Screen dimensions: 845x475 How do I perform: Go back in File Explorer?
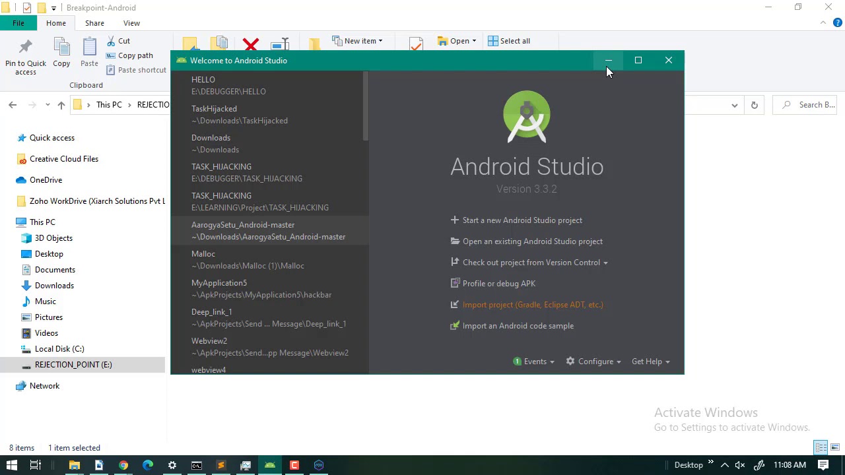(x=13, y=105)
